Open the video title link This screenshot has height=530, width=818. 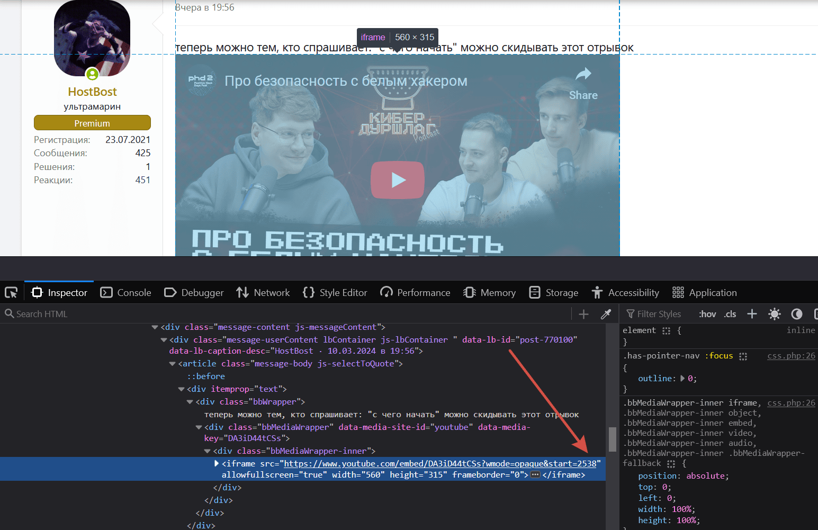click(346, 81)
